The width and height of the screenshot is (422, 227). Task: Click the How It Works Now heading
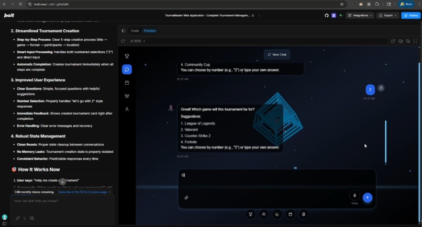point(39,169)
